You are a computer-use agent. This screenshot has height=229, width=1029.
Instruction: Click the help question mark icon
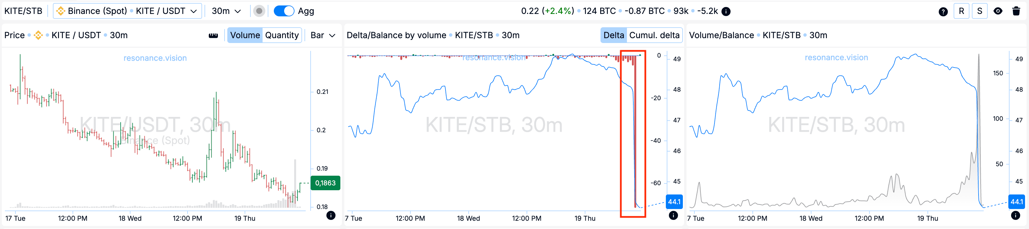pos(943,12)
